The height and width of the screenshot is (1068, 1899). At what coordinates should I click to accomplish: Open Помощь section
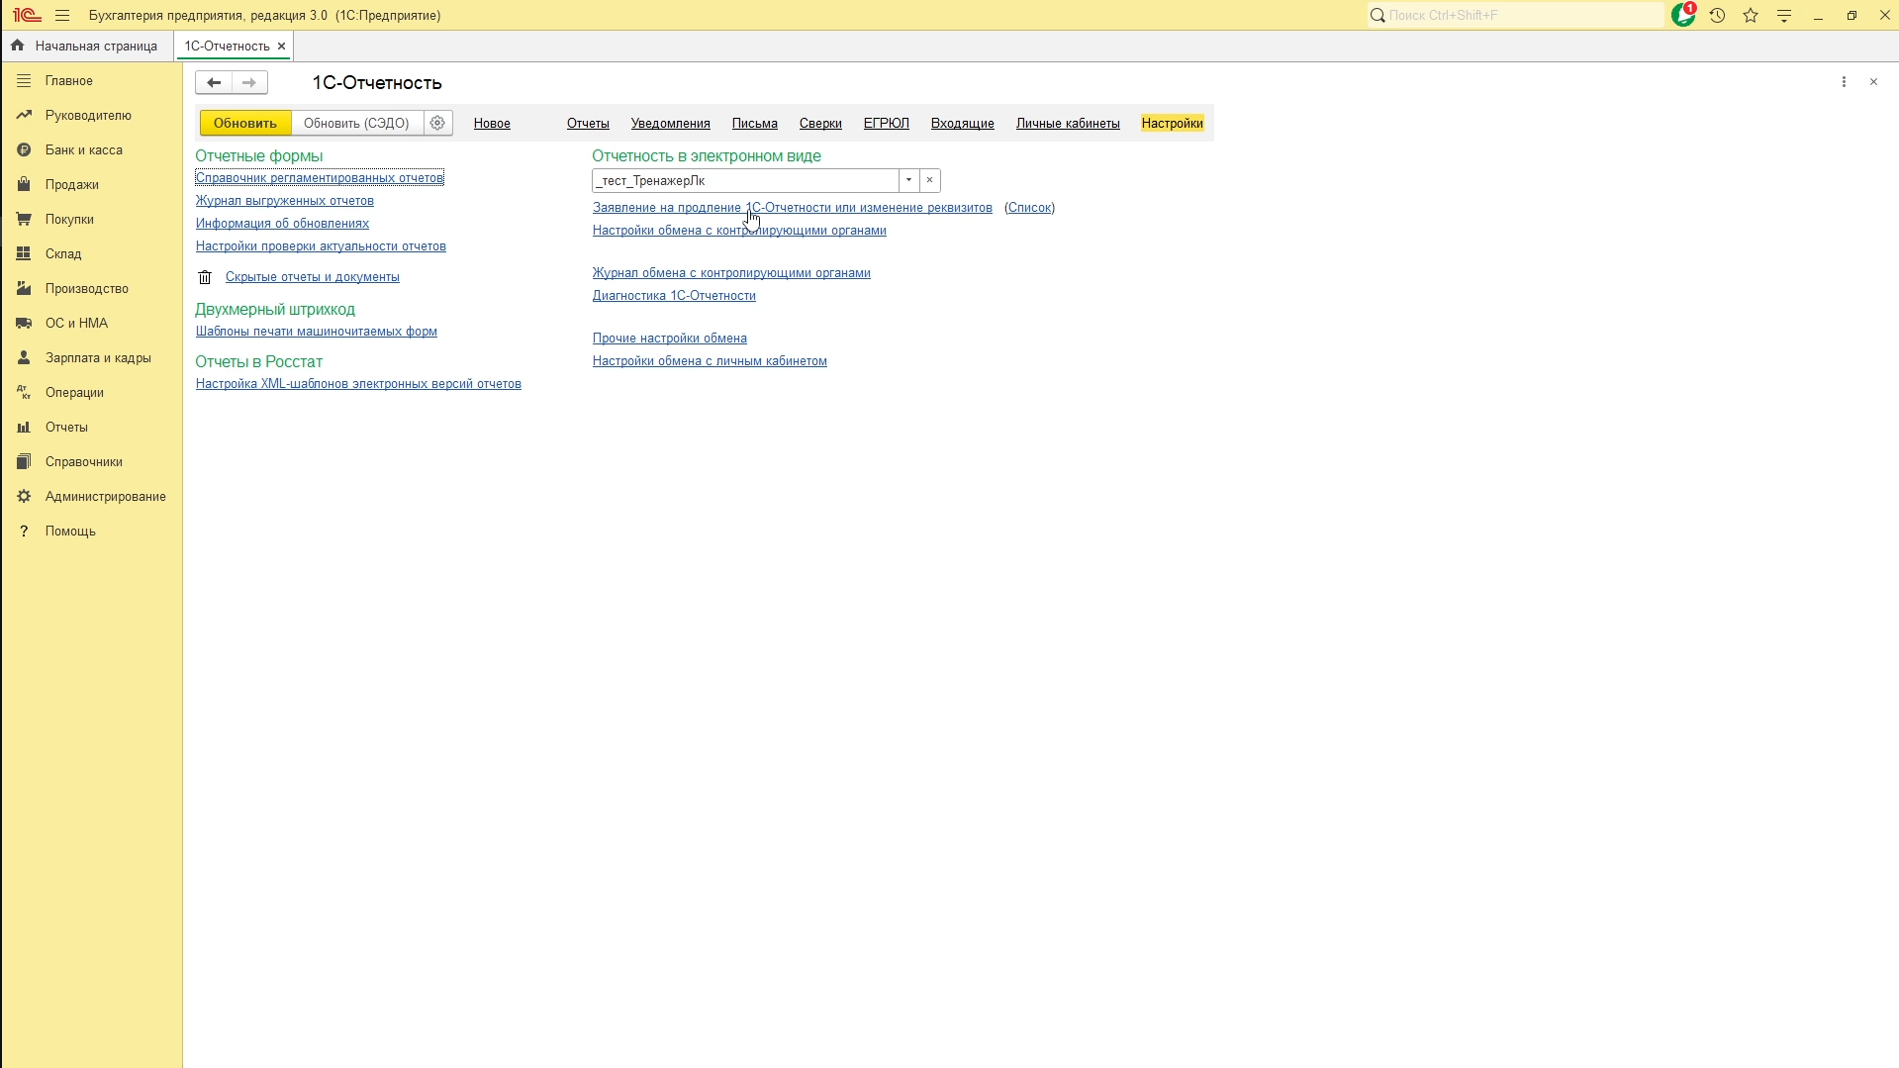pyautogui.click(x=70, y=532)
